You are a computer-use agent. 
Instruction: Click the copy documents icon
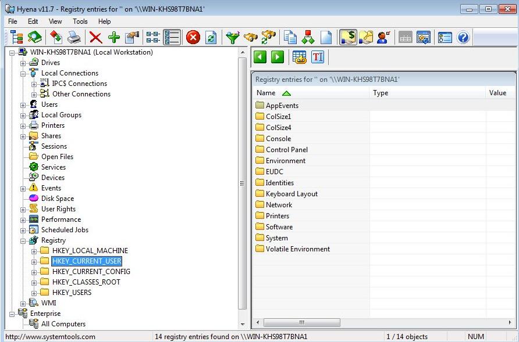[290, 37]
